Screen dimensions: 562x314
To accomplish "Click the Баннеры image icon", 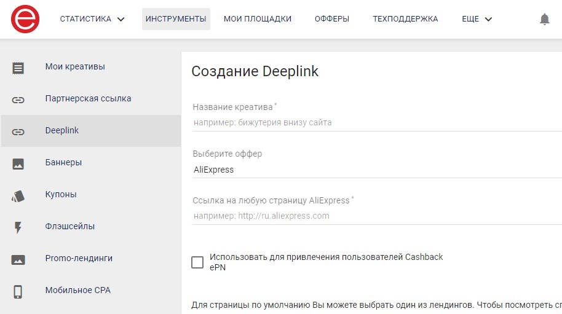I will (x=18, y=164).
